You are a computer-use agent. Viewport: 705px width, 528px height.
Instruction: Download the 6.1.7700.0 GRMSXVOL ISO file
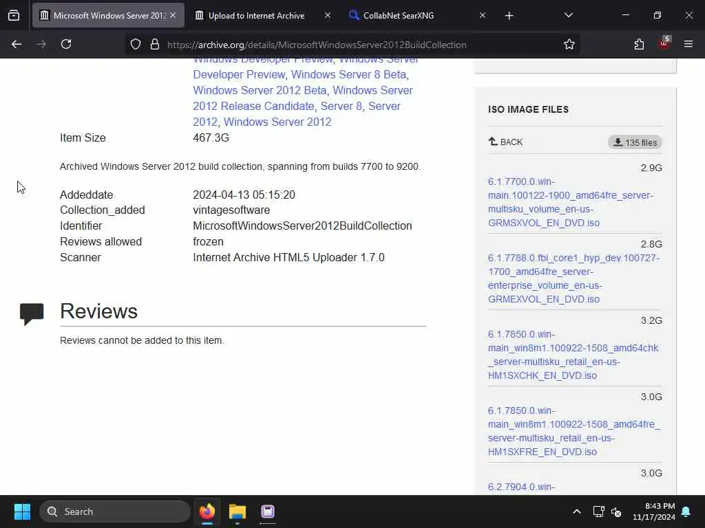tap(571, 202)
